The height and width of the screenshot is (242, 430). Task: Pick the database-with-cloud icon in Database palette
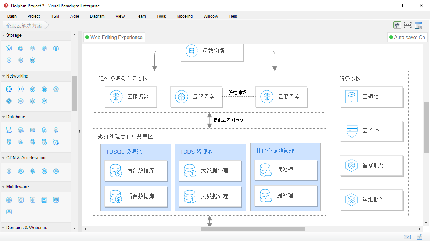(x=9, y=130)
